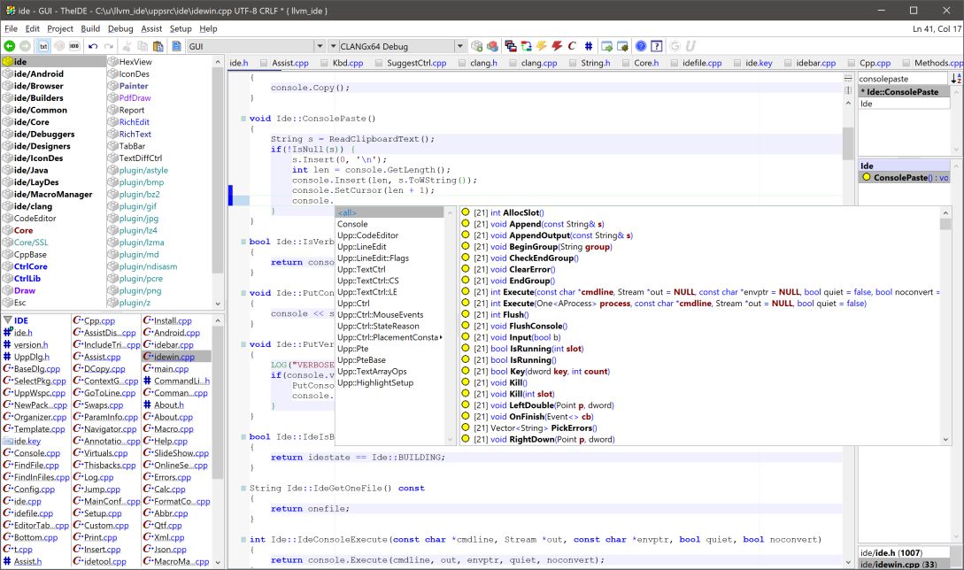
Task: Switch to the SuggestCtrl.cpp tab
Action: coord(413,64)
